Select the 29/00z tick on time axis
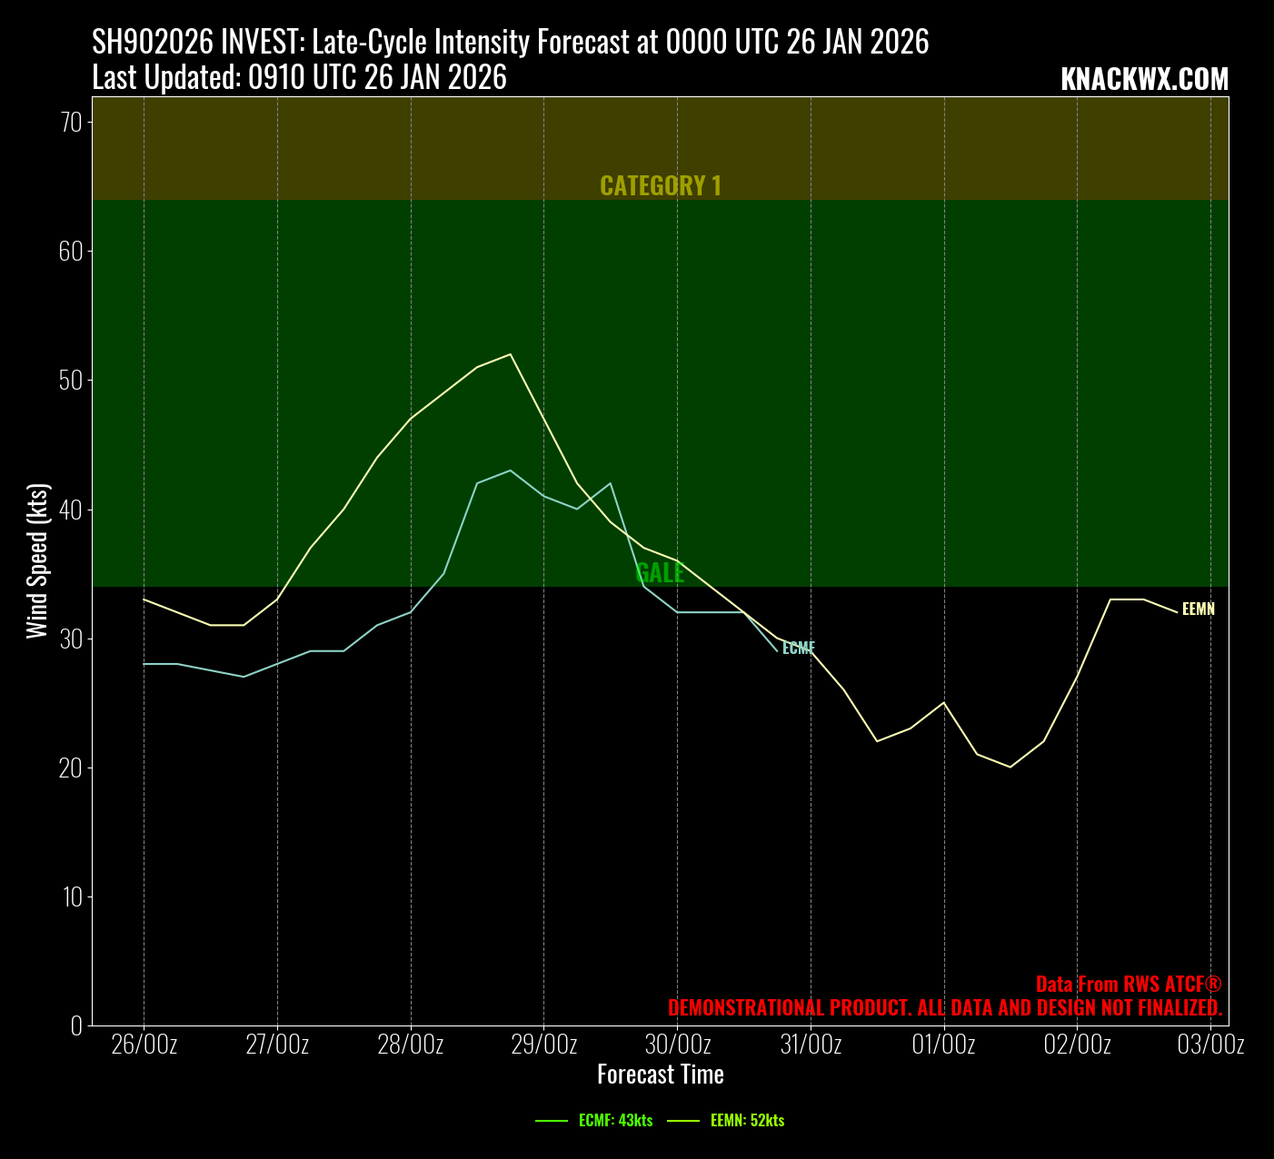 coord(544,1045)
